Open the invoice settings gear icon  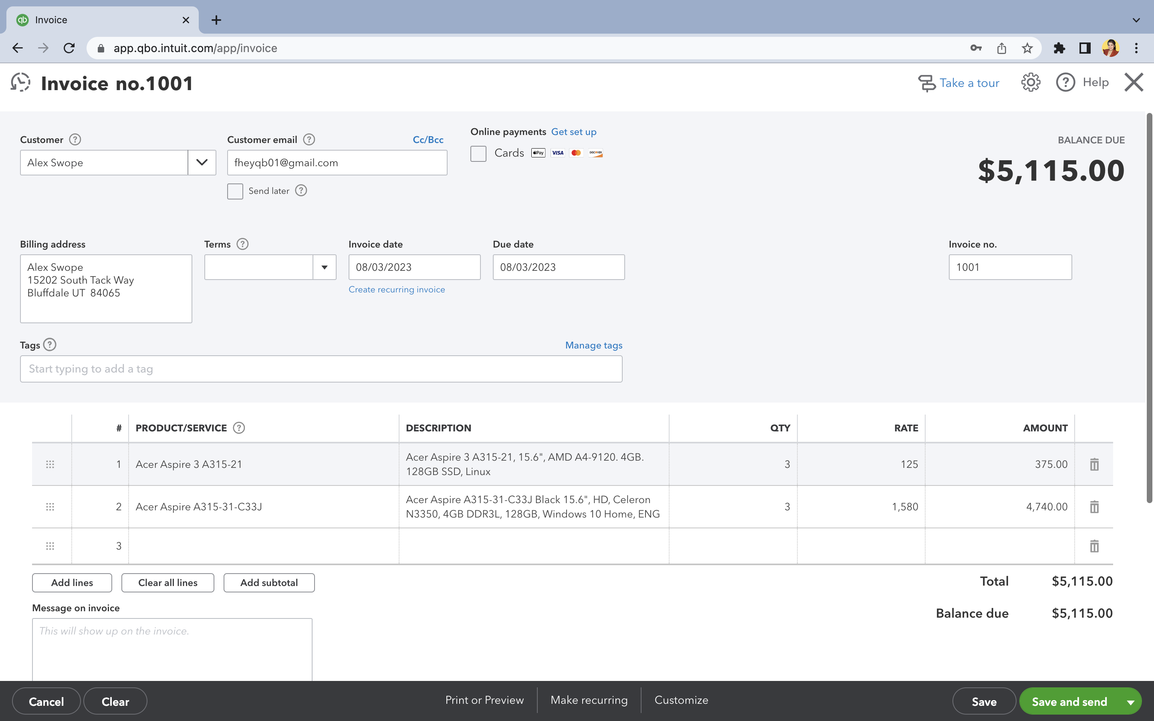point(1030,83)
